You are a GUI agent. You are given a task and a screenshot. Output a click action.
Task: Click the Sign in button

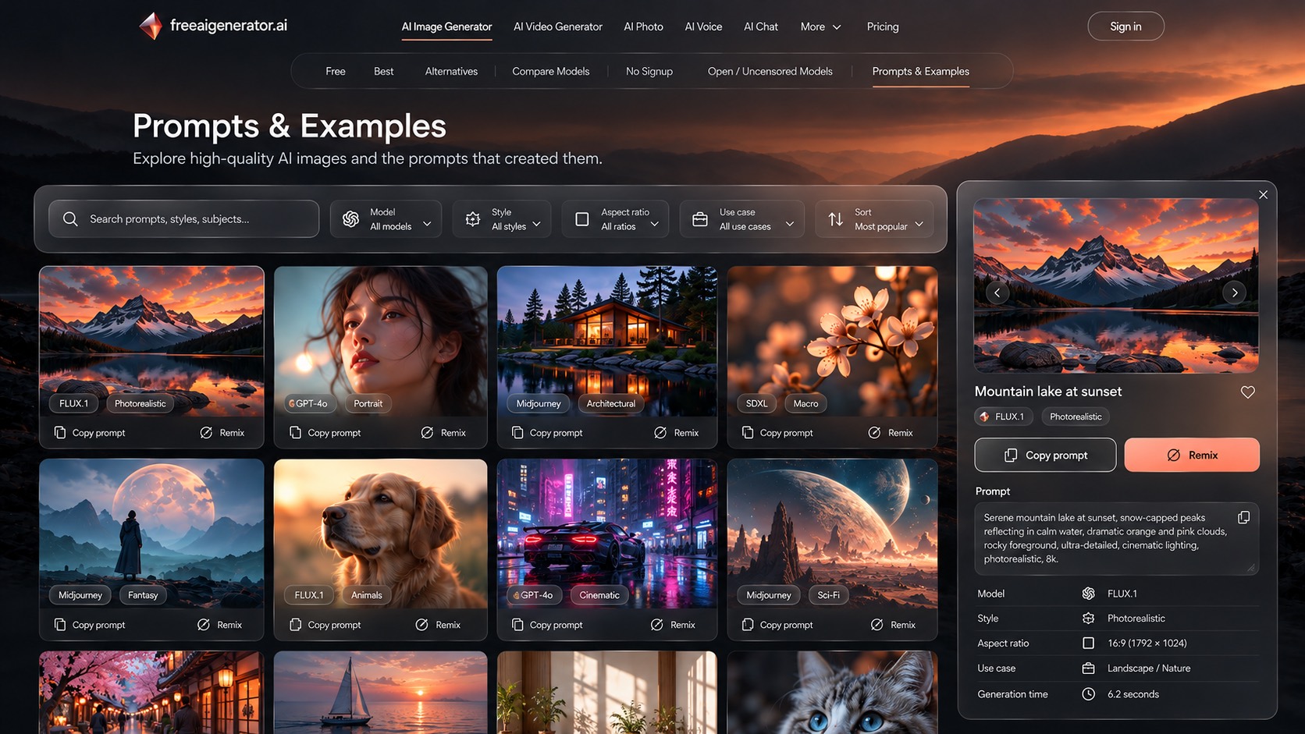coord(1125,27)
